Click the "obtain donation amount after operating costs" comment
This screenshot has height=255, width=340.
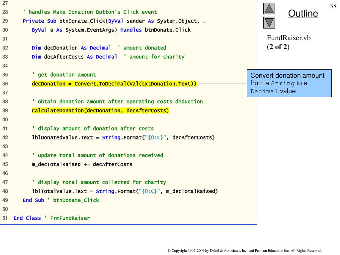(117, 102)
